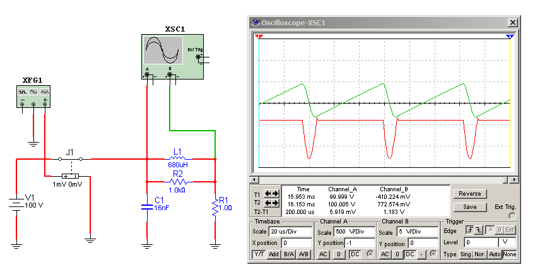Click Channel A Y position field
The width and height of the screenshot is (535, 279).
pyautogui.click(x=358, y=242)
